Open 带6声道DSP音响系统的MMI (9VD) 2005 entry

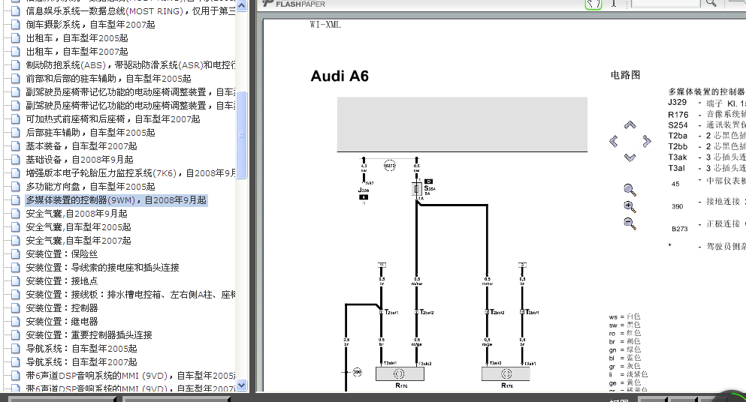pyautogui.click(x=131, y=376)
